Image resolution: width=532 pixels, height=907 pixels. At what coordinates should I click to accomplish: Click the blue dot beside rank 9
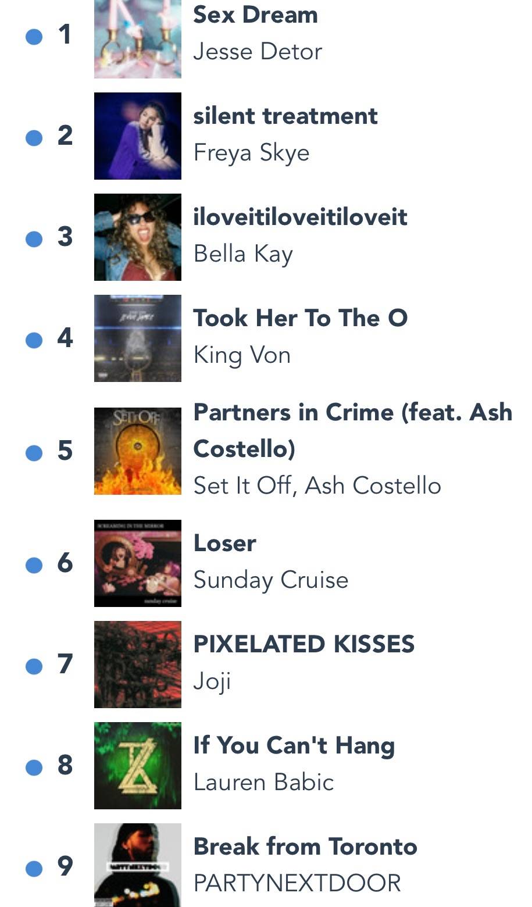click(34, 868)
